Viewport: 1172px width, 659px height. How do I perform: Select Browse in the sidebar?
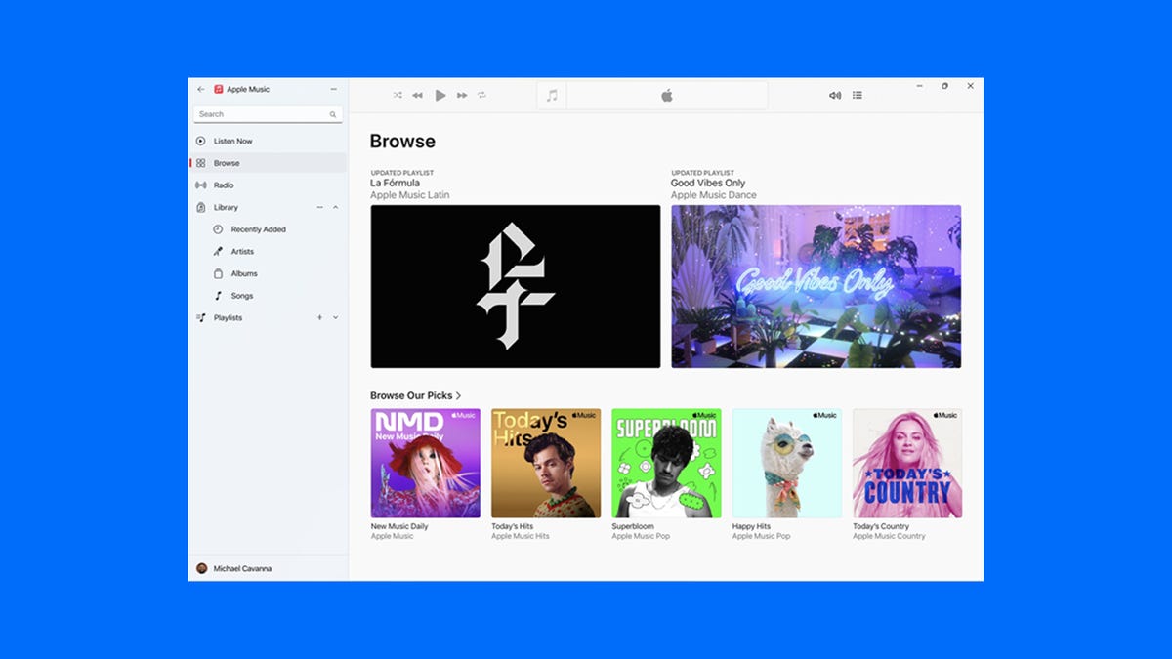(x=268, y=163)
